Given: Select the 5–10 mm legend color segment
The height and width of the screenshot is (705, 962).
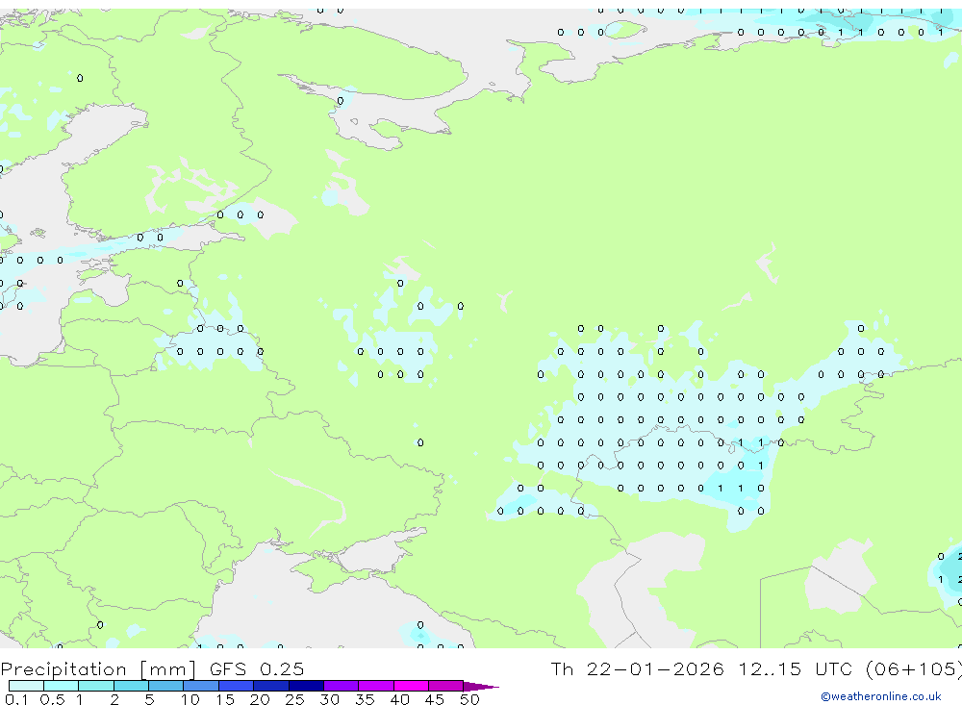Looking at the screenshot, I should (x=165, y=686).
